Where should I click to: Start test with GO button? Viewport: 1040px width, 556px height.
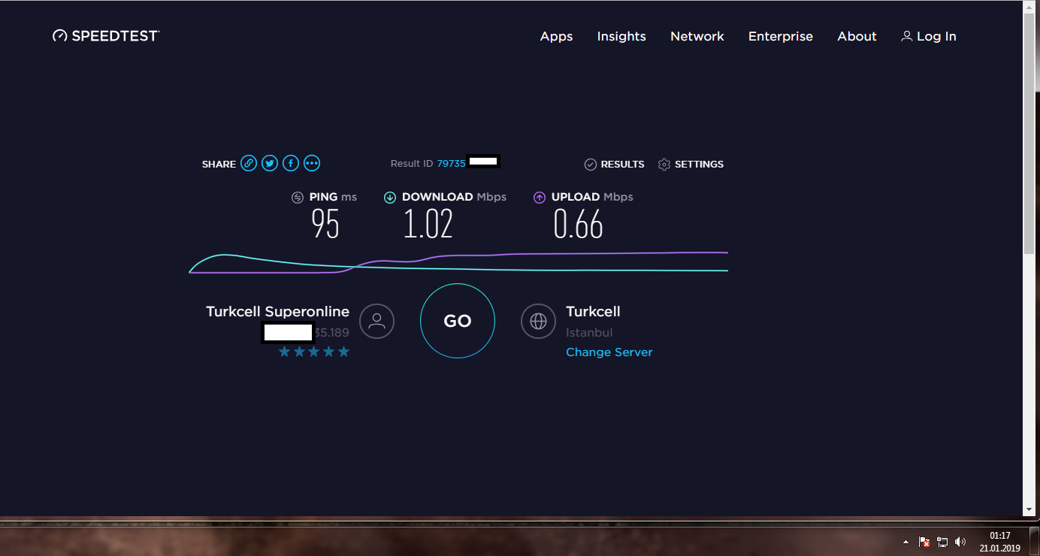[x=458, y=321]
